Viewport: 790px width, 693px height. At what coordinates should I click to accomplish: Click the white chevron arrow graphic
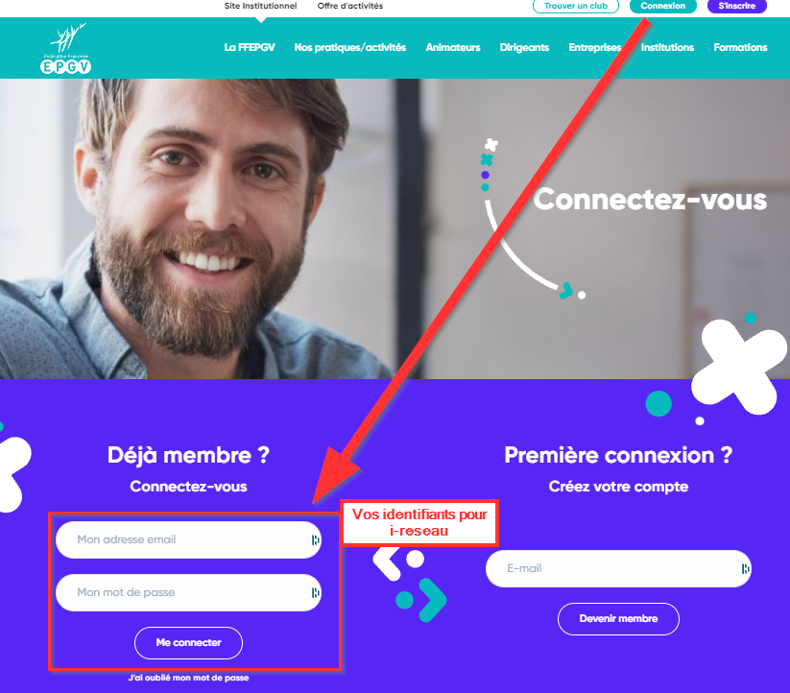[x=387, y=562]
